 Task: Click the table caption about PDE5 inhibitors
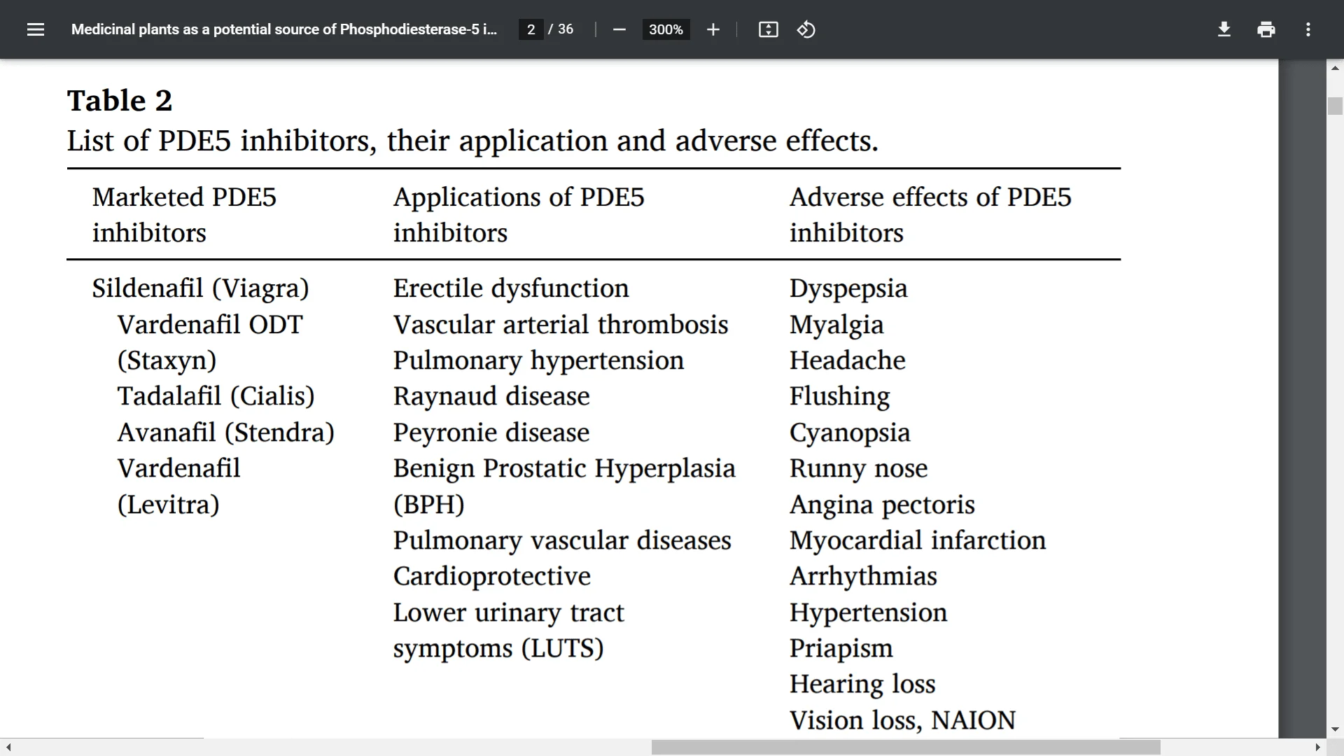pyautogui.click(x=472, y=141)
